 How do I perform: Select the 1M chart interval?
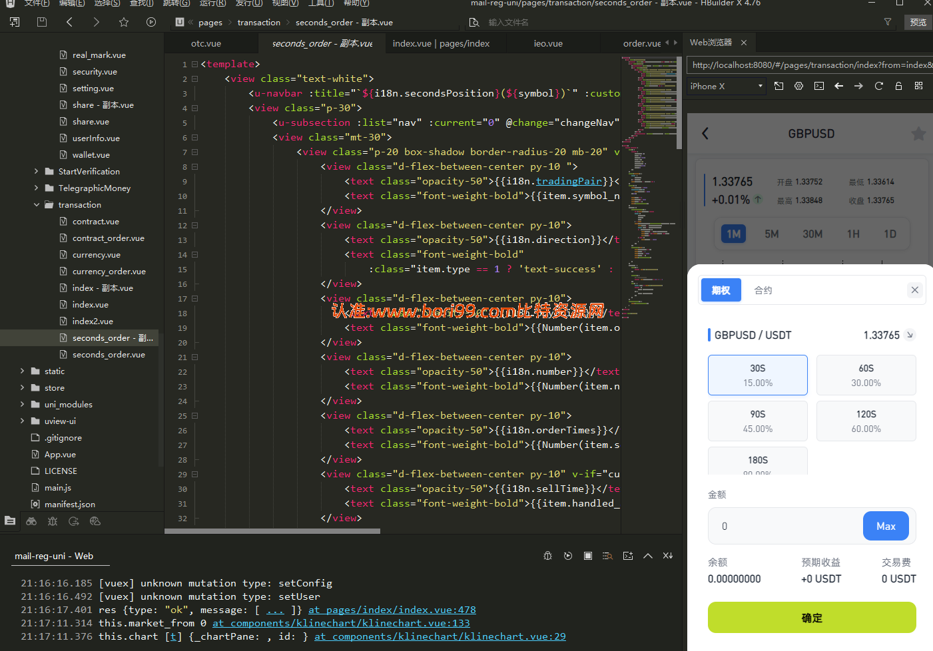point(734,234)
